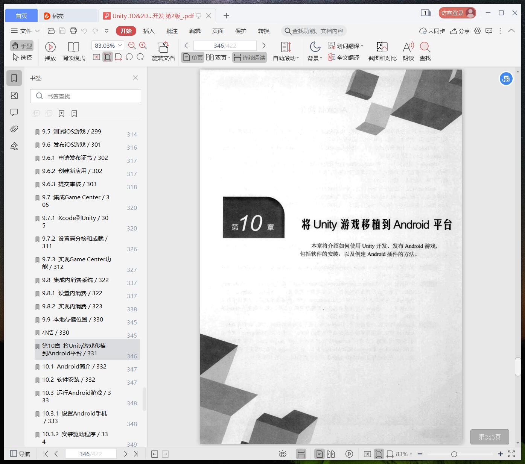This screenshot has height=464, width=525.
Task: Switch to 单页 single page view
Action: (x=193, y=58)
